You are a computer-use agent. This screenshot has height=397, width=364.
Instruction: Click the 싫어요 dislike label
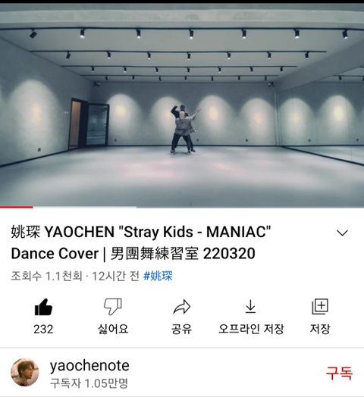(113, 329)
